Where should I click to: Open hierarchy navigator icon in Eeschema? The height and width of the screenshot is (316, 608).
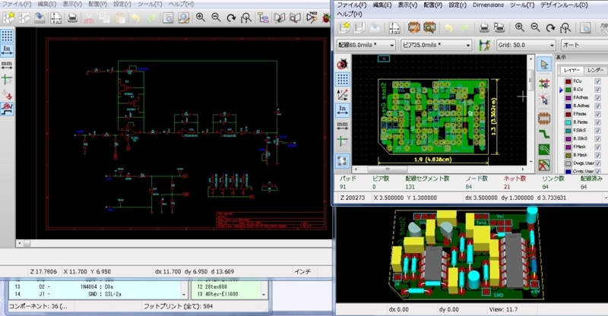coord(263,17)
